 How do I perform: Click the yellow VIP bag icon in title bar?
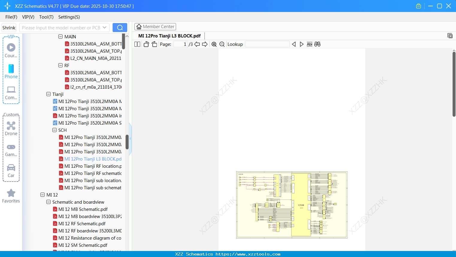(x=419, y=6)
